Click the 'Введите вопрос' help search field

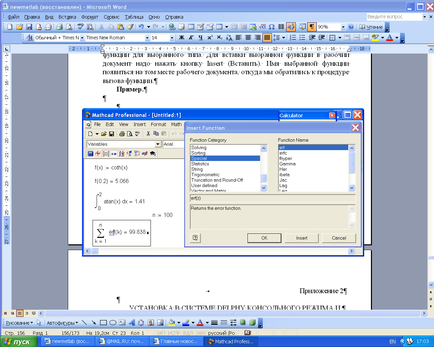394,17
